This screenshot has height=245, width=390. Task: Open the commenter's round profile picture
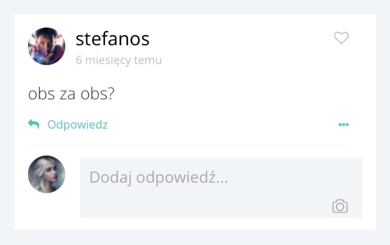46,46
